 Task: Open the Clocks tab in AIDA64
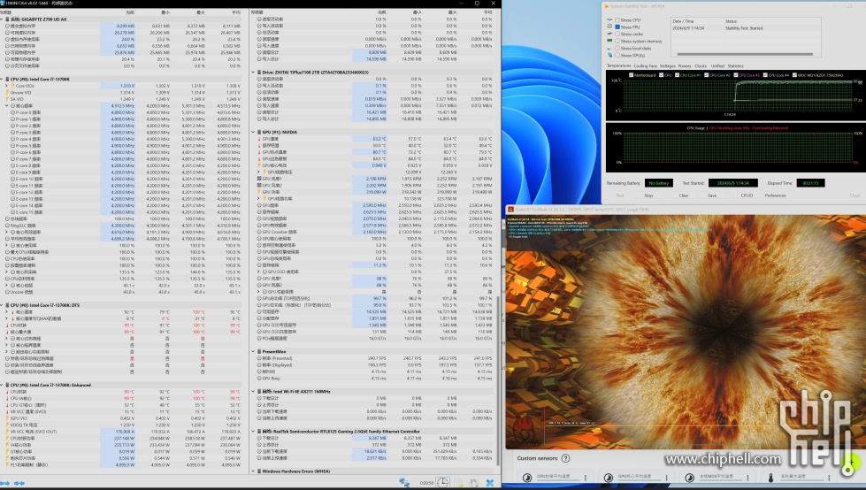click(x=701, y=65)
